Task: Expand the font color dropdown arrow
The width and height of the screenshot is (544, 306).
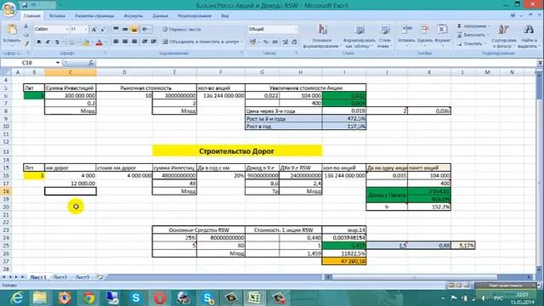Action: [105, 42]
